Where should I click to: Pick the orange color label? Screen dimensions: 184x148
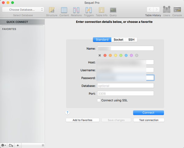[110, 55]
